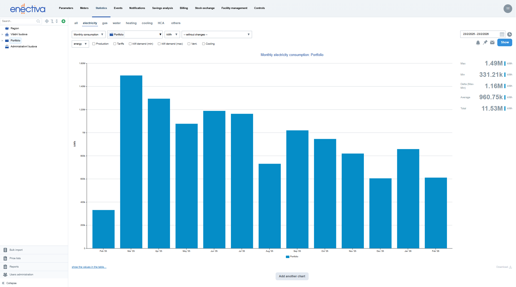Open the Monthly consumption dropdown

(x=88, y=35)
